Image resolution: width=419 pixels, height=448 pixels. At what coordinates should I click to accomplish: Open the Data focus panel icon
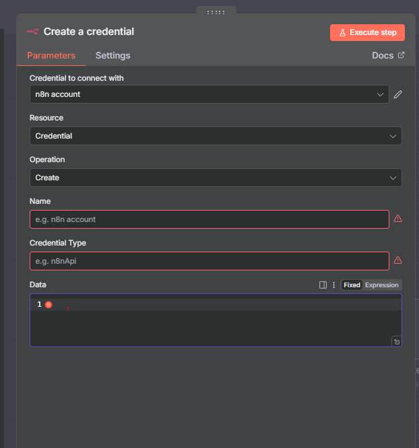(x=323, y=285)
